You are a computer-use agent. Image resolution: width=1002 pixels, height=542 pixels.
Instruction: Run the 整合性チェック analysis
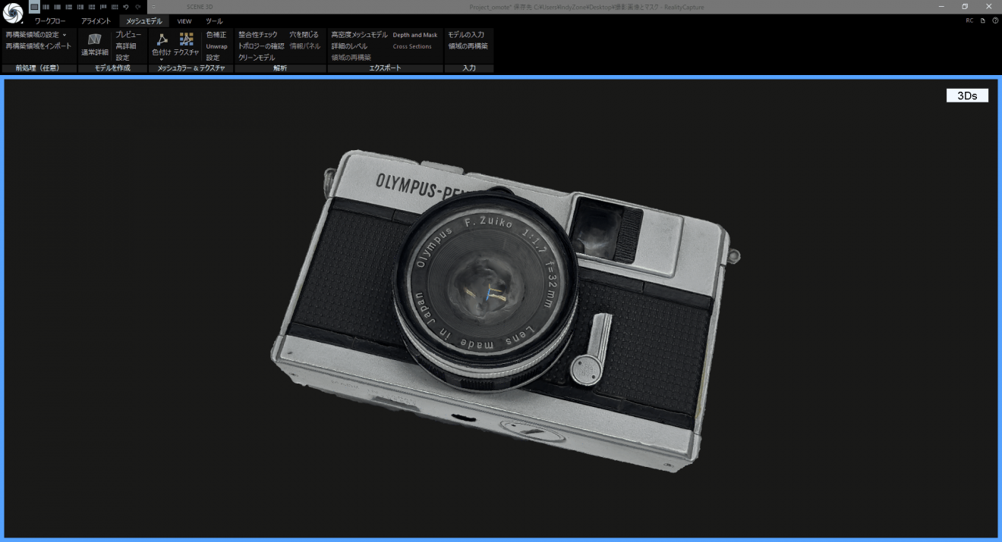pos(260,33)
